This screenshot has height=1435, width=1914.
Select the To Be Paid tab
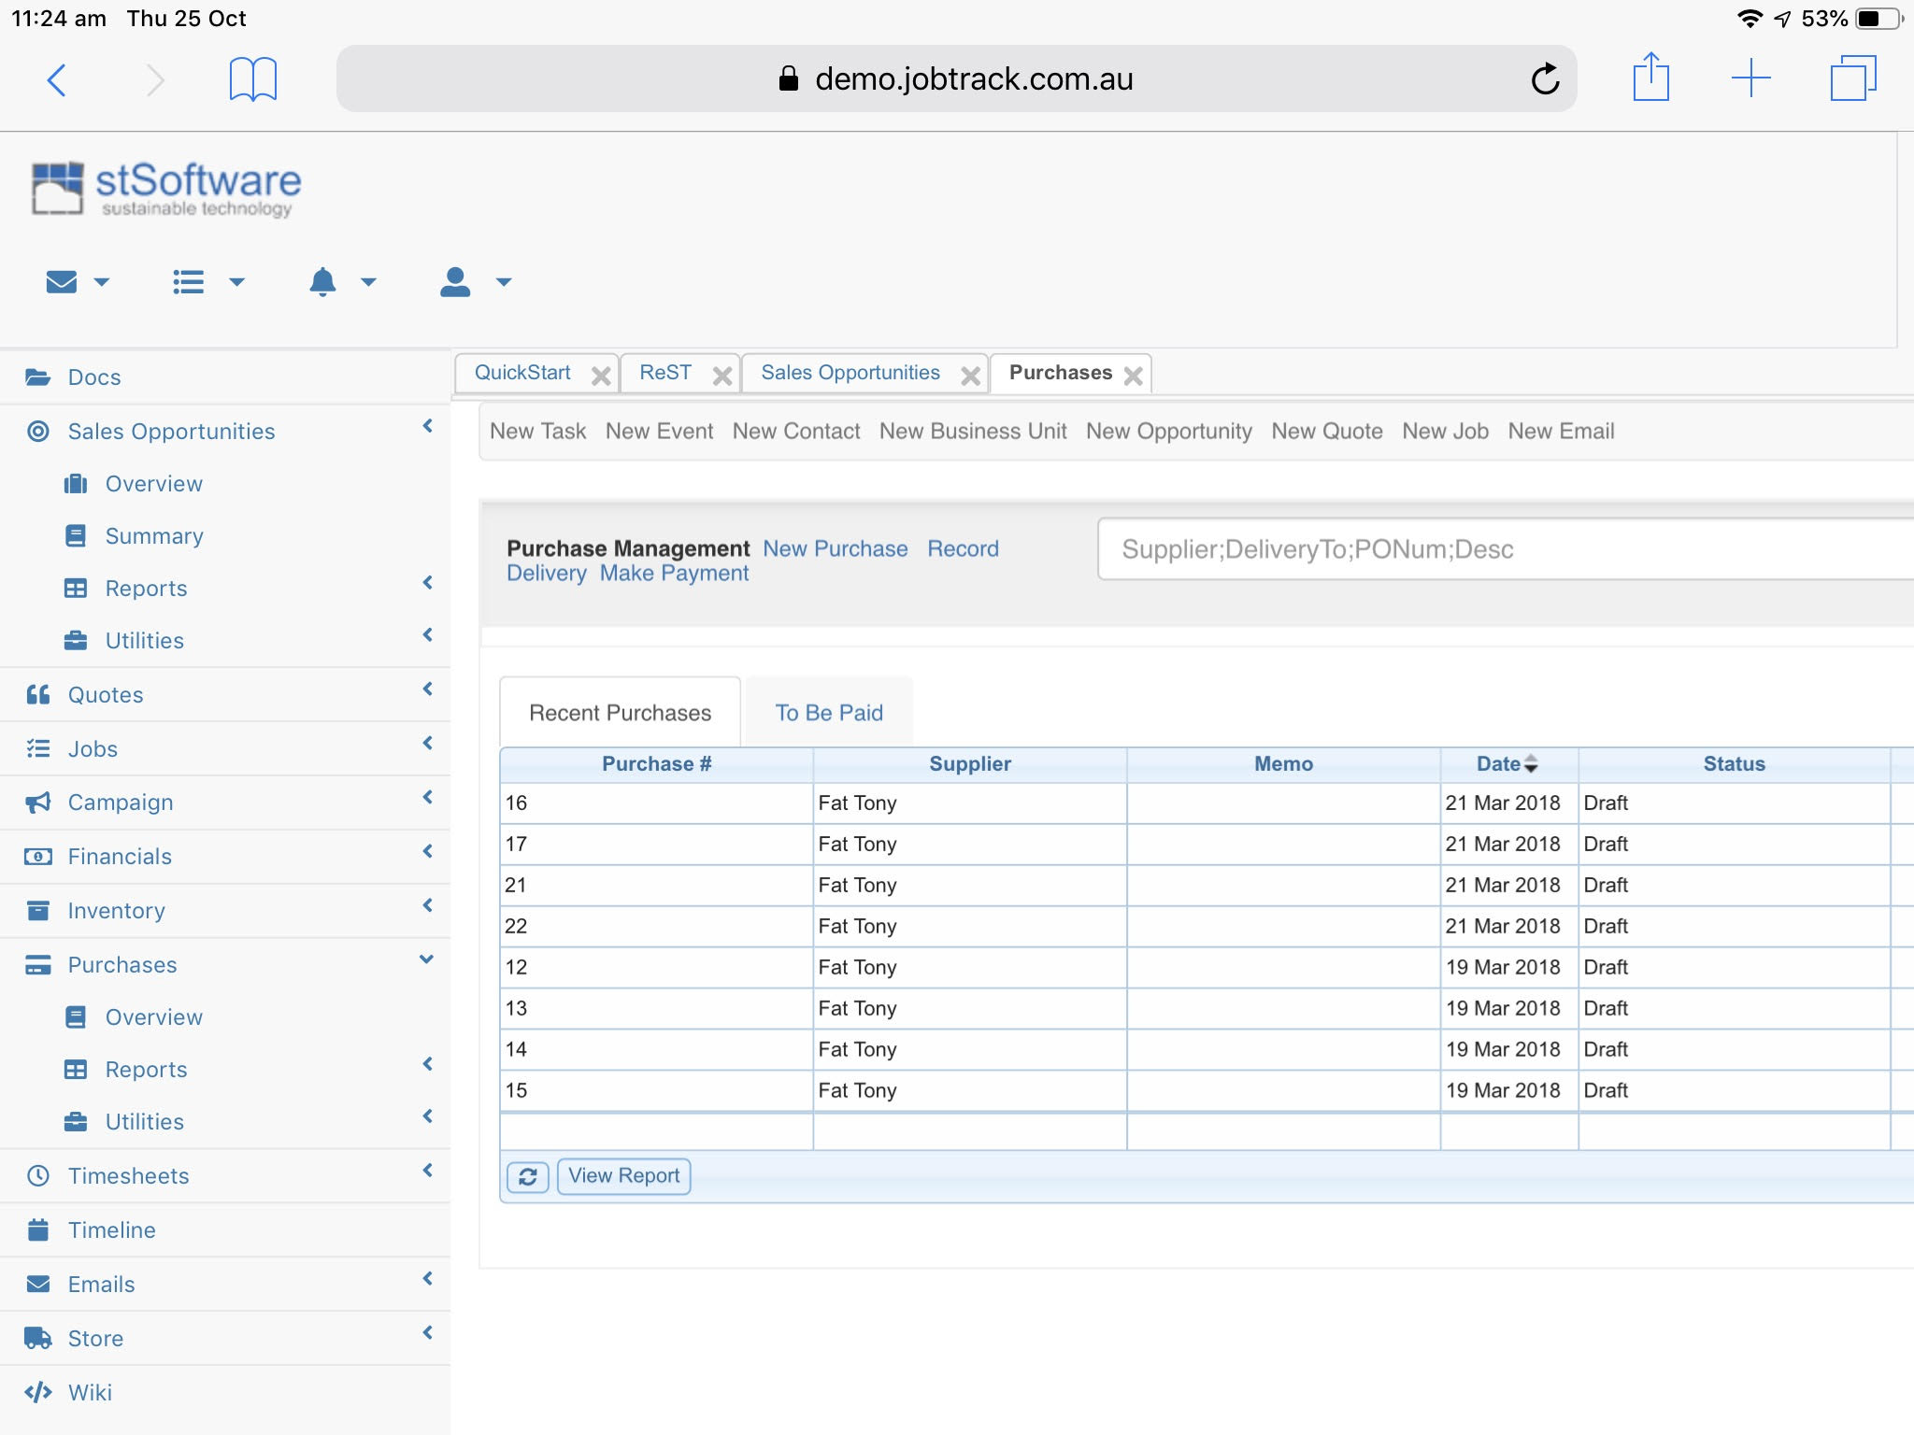(829, 713)
